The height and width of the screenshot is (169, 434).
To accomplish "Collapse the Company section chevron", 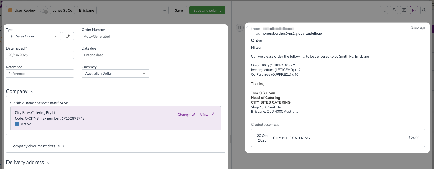I will (x=32, y=92).
